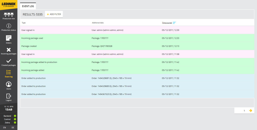257x130 pixels.
Task: Switch language to DE
Action: (x=13, y=127)
